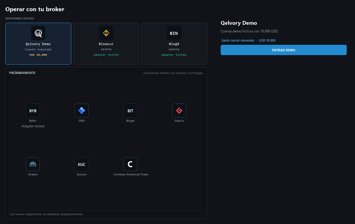This screenshot has height=224, width=355.
Task: Click CRYPTO label under Binance
Action: tap(106, 50)
